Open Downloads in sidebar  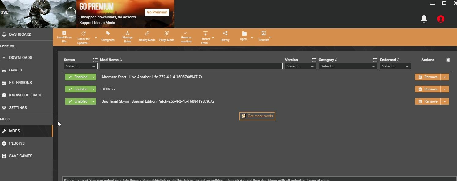tap(26, 58)
